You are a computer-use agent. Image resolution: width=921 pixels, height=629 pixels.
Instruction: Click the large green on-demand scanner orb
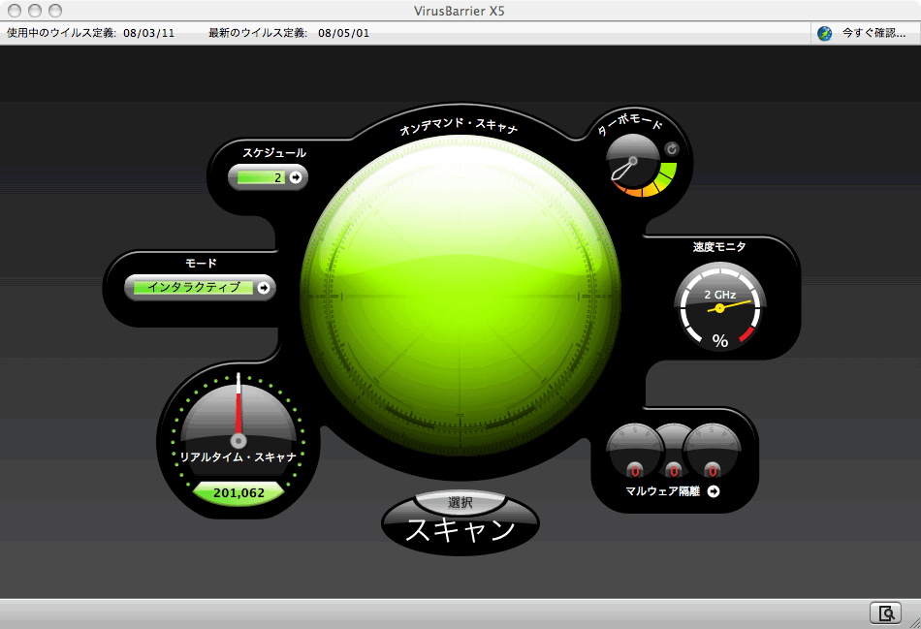460,296
